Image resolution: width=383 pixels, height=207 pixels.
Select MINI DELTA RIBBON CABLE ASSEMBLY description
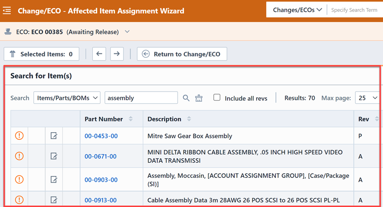click(x=245, y=156)
